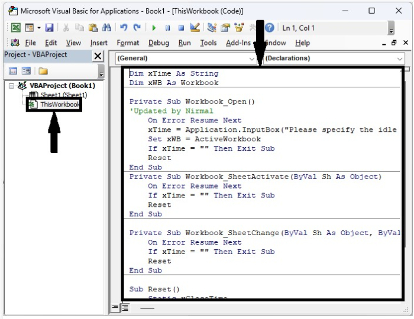This screenshot has height=319, width=414.
Task: Open the Object Browser icon
Action: (239, 28)
